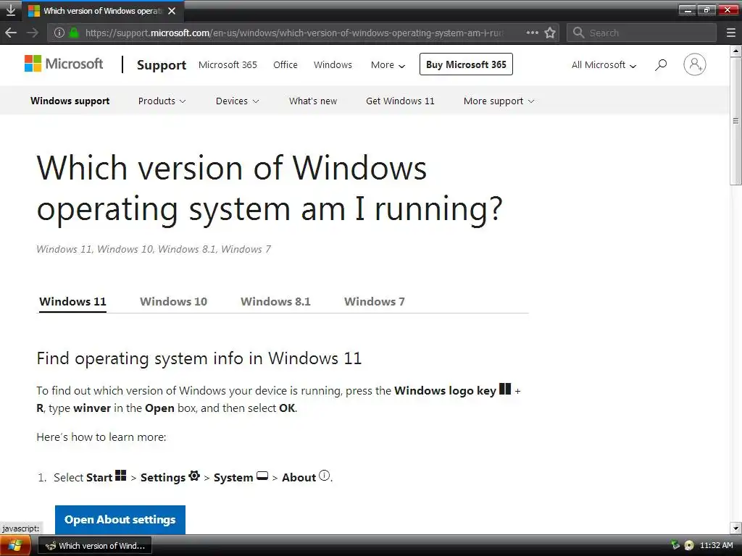Focus the browser Search input field
742x556 pixels.
pyautogui.click(x=641, y=33)
